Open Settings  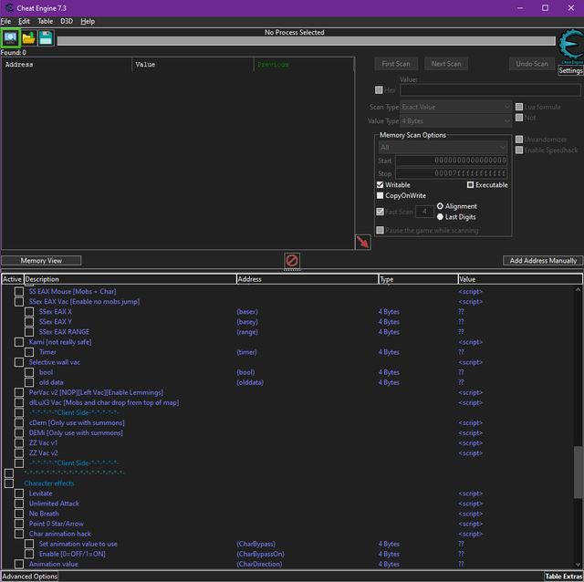point(570,70)
